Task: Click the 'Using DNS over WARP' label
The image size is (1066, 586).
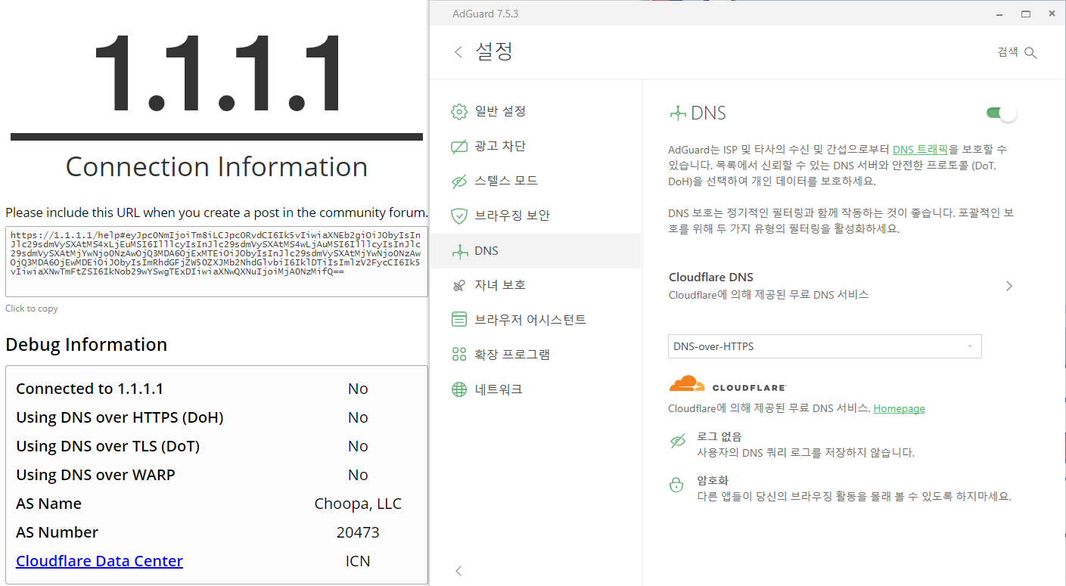Action: [x=95, y=475]
